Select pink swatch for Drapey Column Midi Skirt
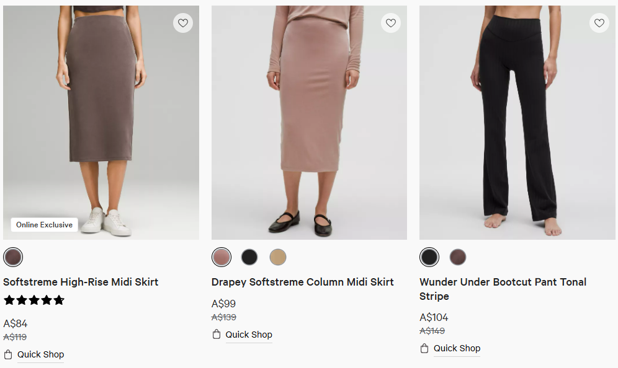This screenshot has width=618, height=368. point(222,257)
